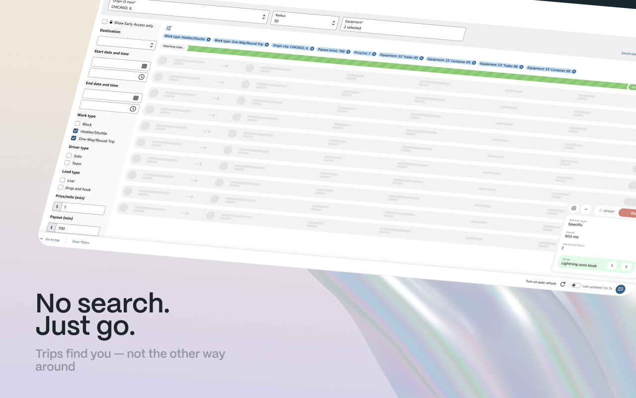Screen dimensions: 636x398
Task: Click the circular refresh arrow icon
Action: pyautogui.click(x=562, y=284)
